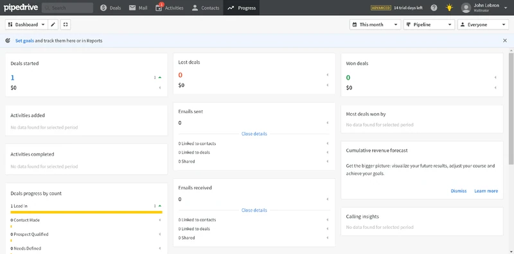
Task: Open the Pipeline filter dropdown
Action: click(x=429, y=24)
